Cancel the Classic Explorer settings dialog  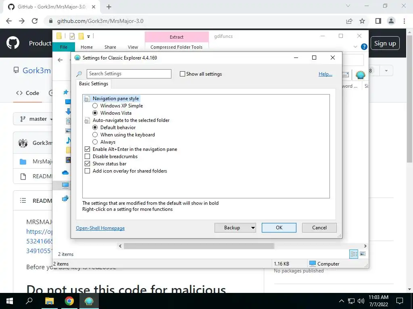[319, 228]
